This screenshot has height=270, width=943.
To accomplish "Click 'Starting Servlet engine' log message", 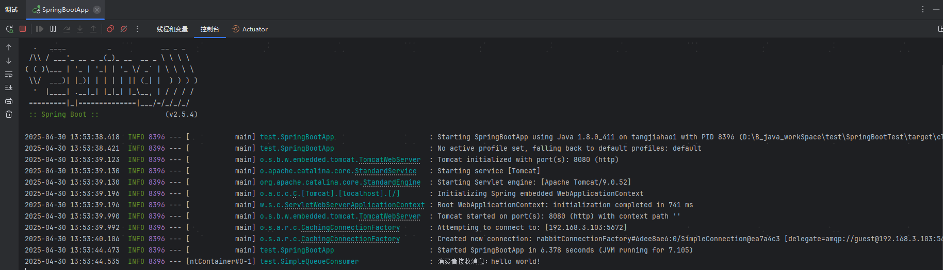I will tap(534, 183).
